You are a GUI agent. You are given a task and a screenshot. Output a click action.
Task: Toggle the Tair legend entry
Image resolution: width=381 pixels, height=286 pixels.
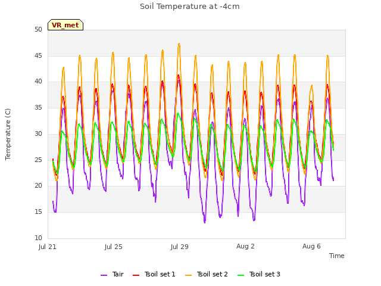pos(112,274)
